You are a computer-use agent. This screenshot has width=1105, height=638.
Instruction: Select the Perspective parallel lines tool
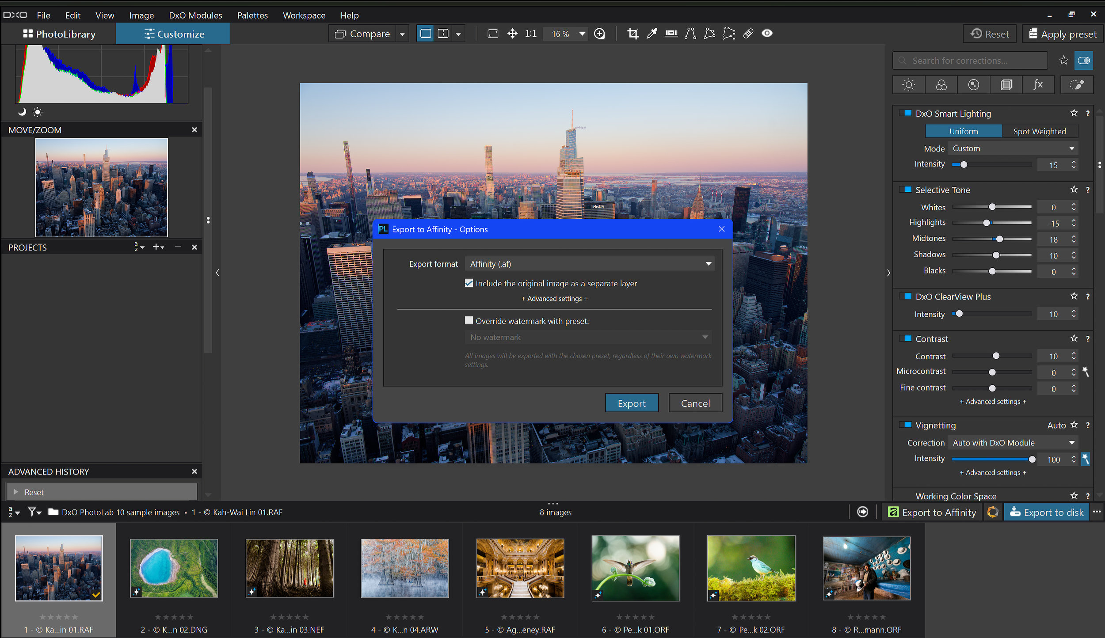pos(690,34)
